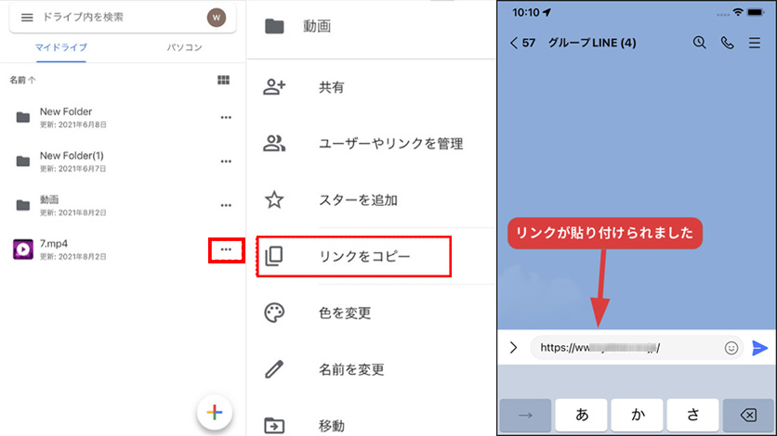
Task: Select the New Folder folder icon
Action: click(23, 118)
